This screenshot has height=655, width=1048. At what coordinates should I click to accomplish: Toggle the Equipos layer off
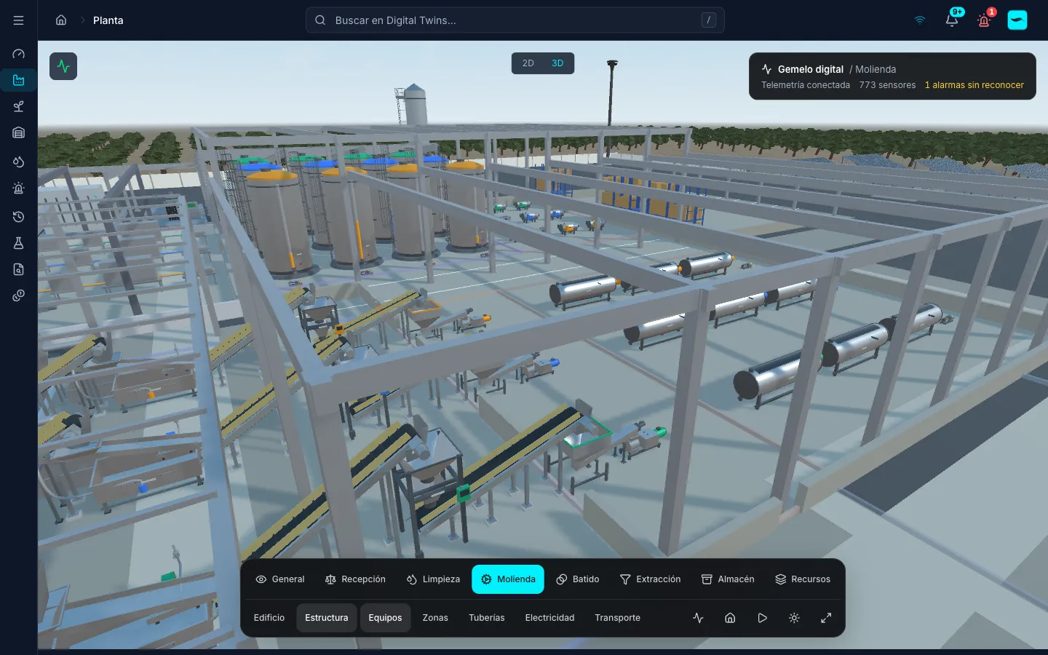pos(385,618)
